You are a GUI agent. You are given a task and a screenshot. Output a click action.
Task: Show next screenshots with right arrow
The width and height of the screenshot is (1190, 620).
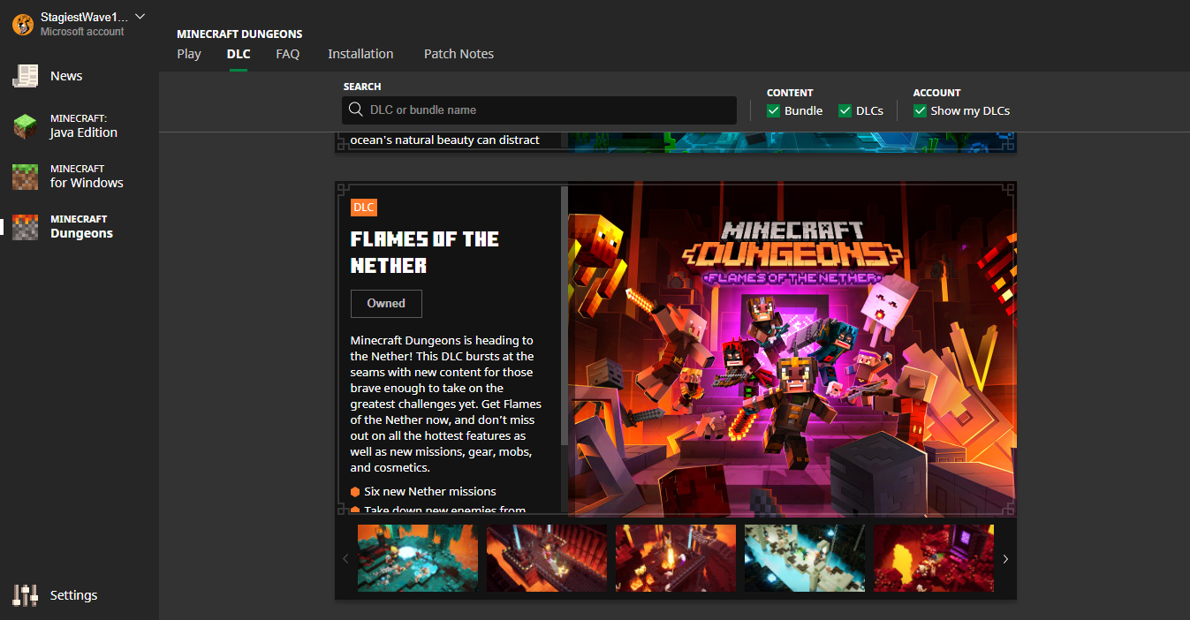[1005, 558]
